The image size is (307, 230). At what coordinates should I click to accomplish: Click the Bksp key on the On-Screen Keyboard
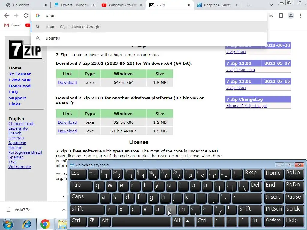(253, 174)
